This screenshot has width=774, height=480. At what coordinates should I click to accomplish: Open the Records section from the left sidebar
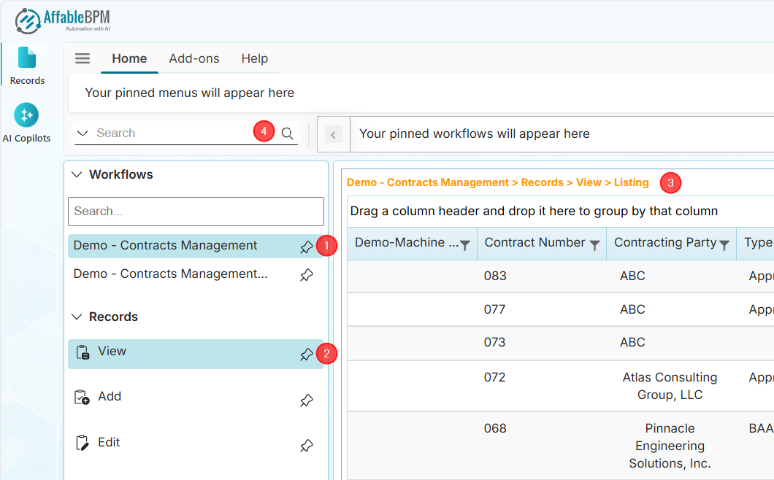26,64
